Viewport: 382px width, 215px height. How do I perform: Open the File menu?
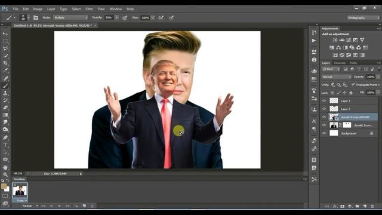(x=16, y=9)
